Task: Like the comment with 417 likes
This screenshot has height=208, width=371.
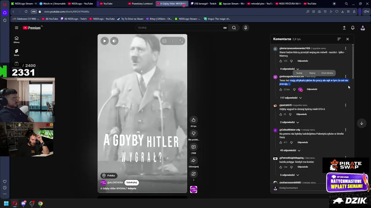Action: tap(281, 142)
